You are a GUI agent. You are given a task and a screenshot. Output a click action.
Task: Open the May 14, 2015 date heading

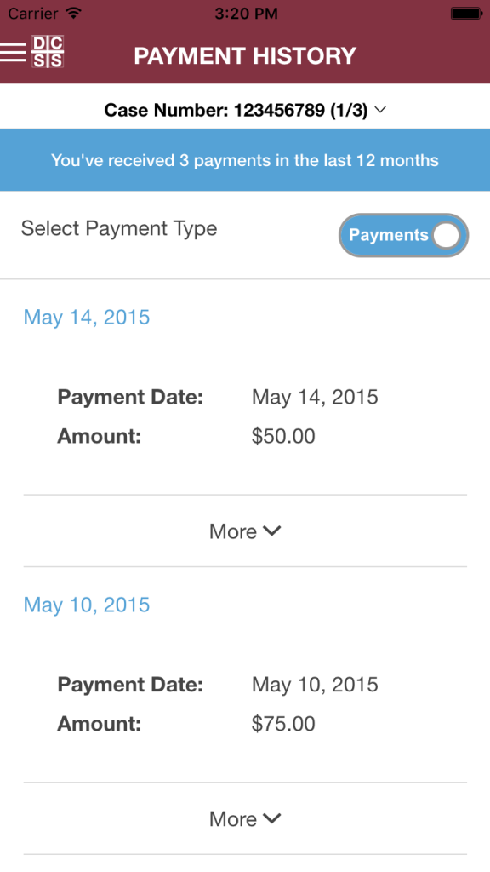tap(87, 317)
